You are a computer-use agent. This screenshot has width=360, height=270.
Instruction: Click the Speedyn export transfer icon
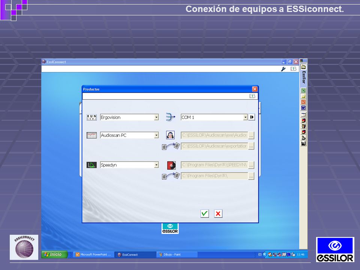click(x=171, y=176)
